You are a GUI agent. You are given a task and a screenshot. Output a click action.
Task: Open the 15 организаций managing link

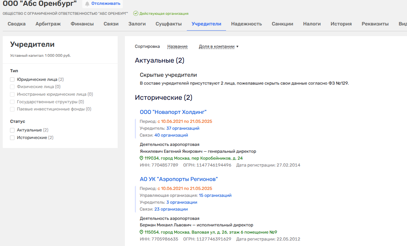point(215,195)
